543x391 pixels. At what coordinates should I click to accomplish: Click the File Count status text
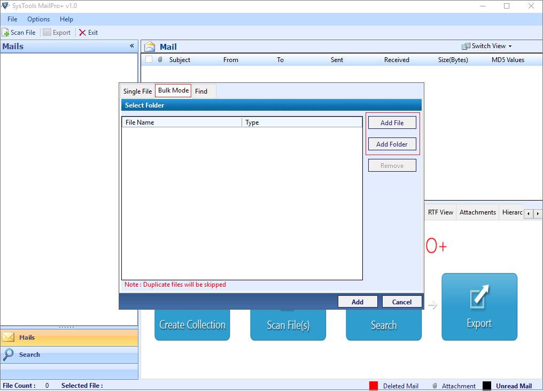tap(19, 386)
